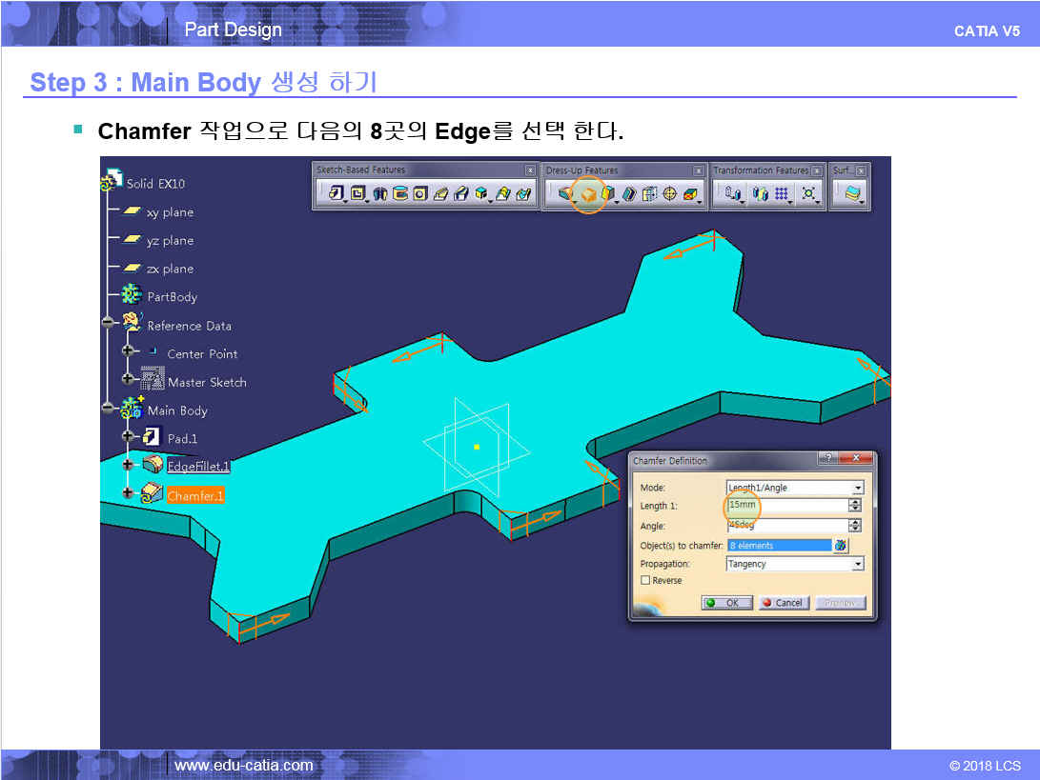Click the Pad tool icon
The height and width of the screenshot is (780, 1040).
tap(336, 194)
